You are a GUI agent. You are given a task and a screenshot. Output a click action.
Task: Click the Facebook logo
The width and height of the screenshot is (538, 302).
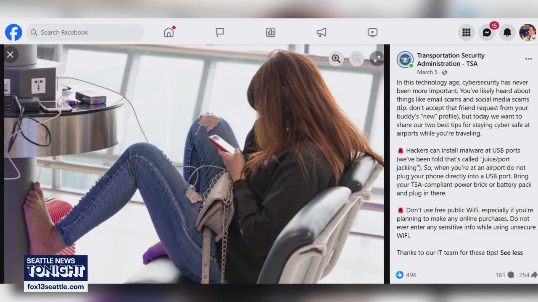pos(13,32)
